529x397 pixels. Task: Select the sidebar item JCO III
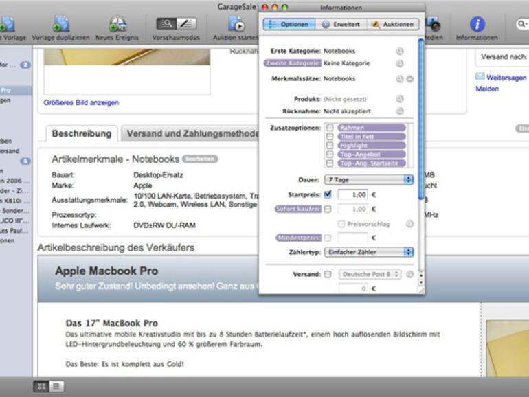(16, 220)
